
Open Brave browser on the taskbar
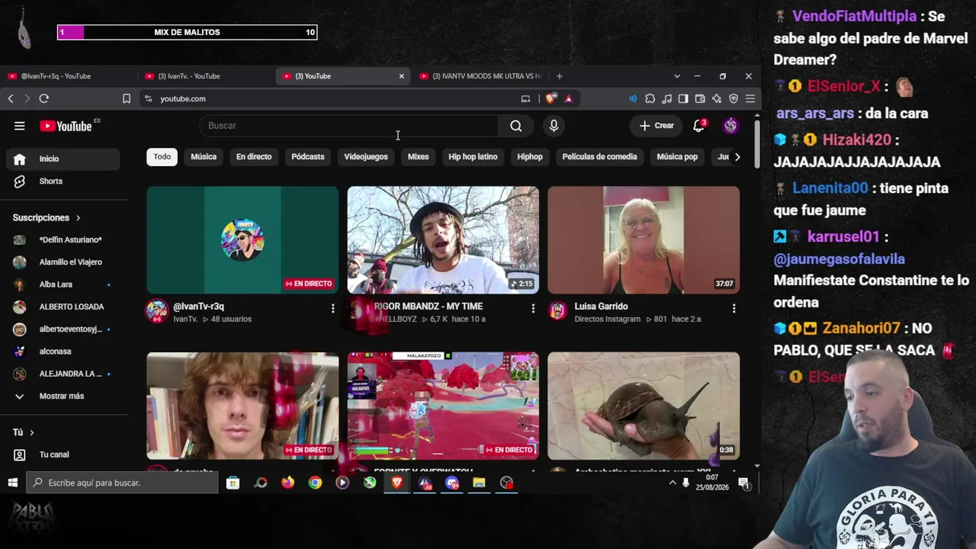tap(397, 483)
